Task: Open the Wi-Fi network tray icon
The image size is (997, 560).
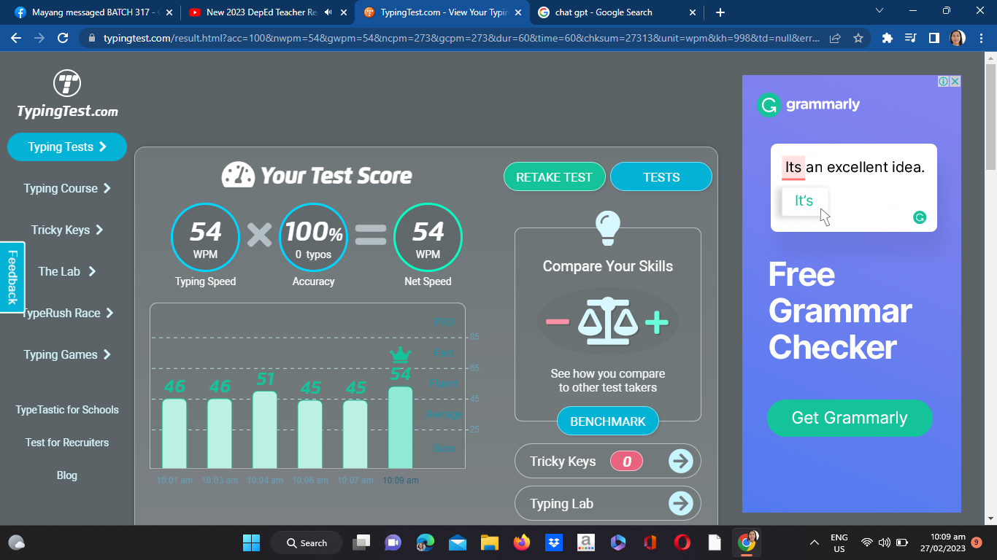Action: click(x=867, y=542)
